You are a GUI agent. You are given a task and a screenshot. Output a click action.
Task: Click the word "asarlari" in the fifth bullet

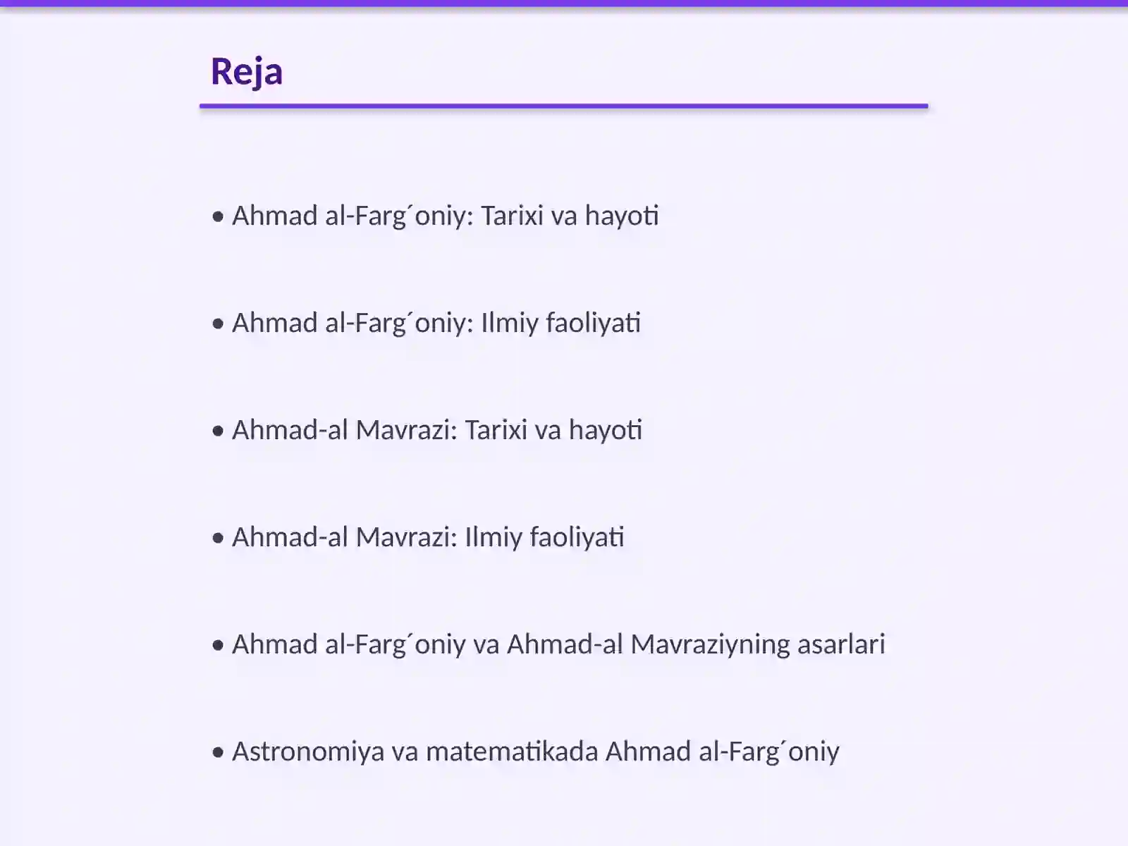841,644
